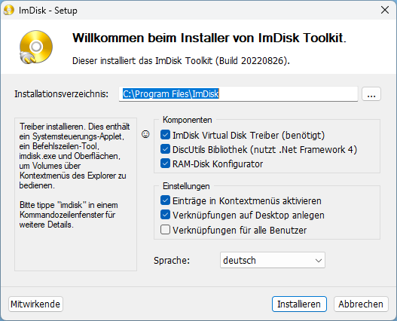Screen dimensions: 397x321
Task: Uncheck RAM-Disk Konfigurator checkbox
Action: point(165,164)
